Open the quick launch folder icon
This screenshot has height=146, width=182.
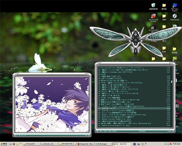coord(17,144)
